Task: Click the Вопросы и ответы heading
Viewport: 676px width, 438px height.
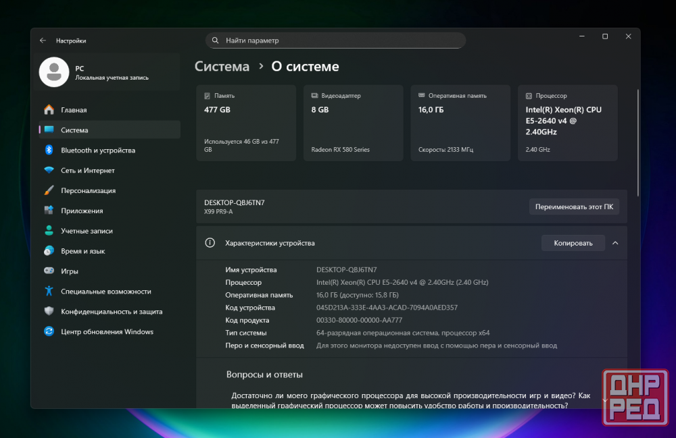Action: [x=264, y=375]
